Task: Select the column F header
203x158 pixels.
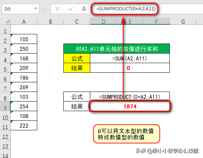Action: 156,21
